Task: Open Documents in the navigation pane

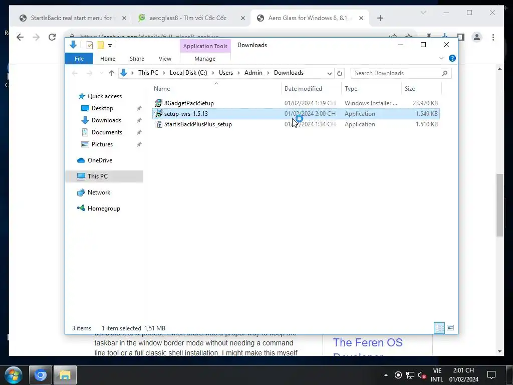Action: [x=107, y=132]
